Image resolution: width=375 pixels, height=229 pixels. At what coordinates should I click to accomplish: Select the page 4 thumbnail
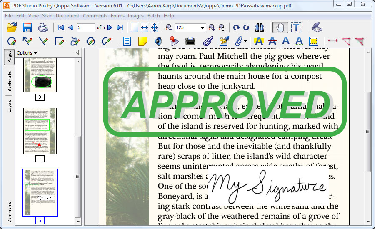40,131
